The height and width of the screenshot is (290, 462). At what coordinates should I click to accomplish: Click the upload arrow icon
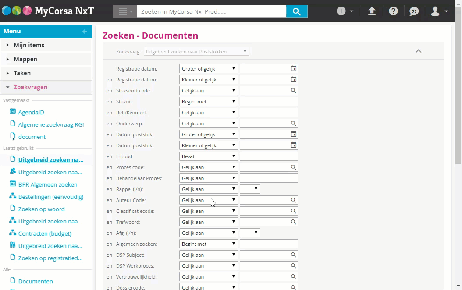[x=372, y=11]
